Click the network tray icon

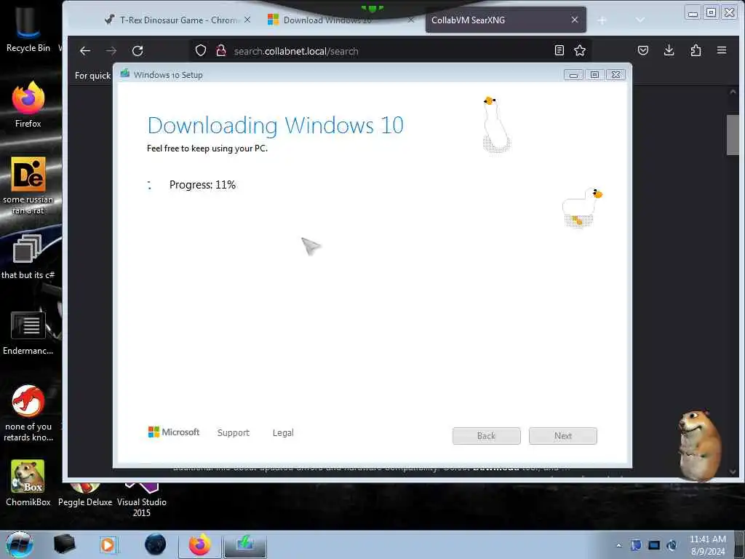(x=654, y=545)
